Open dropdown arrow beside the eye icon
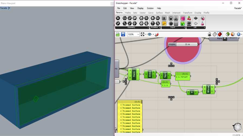This screenshot has height=136, width=243. pyautogui.click(x=153, y=34)
